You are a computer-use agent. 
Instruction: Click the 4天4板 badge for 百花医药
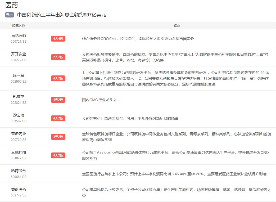(58, 39)
